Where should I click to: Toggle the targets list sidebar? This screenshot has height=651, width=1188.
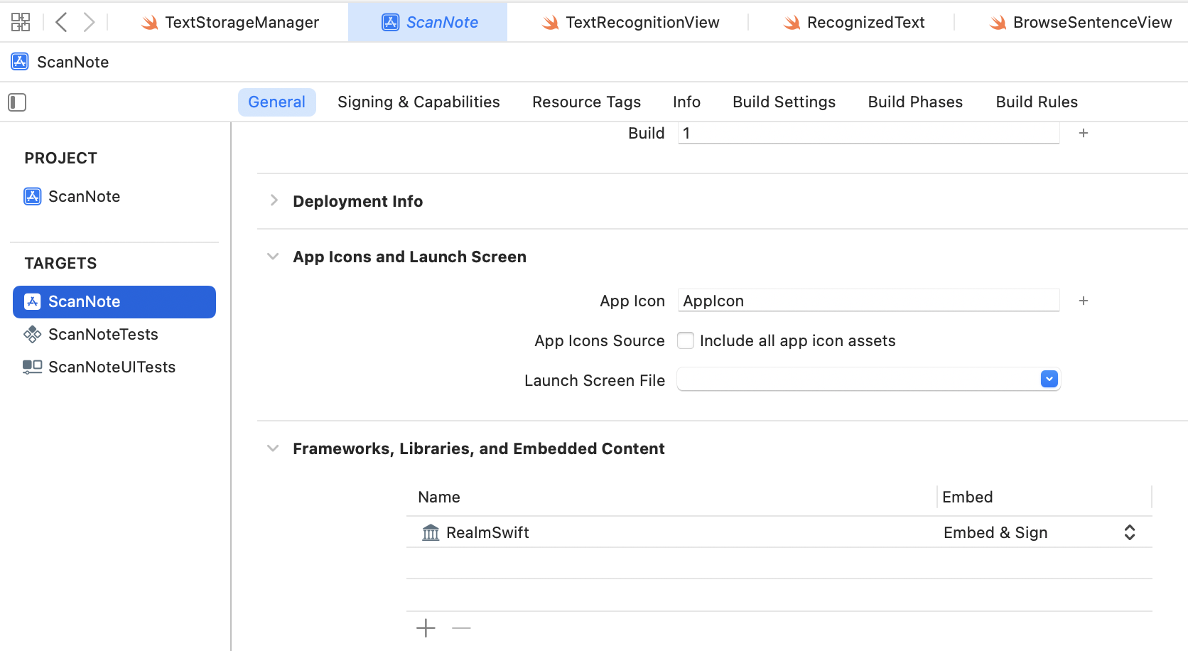point(17,102)
